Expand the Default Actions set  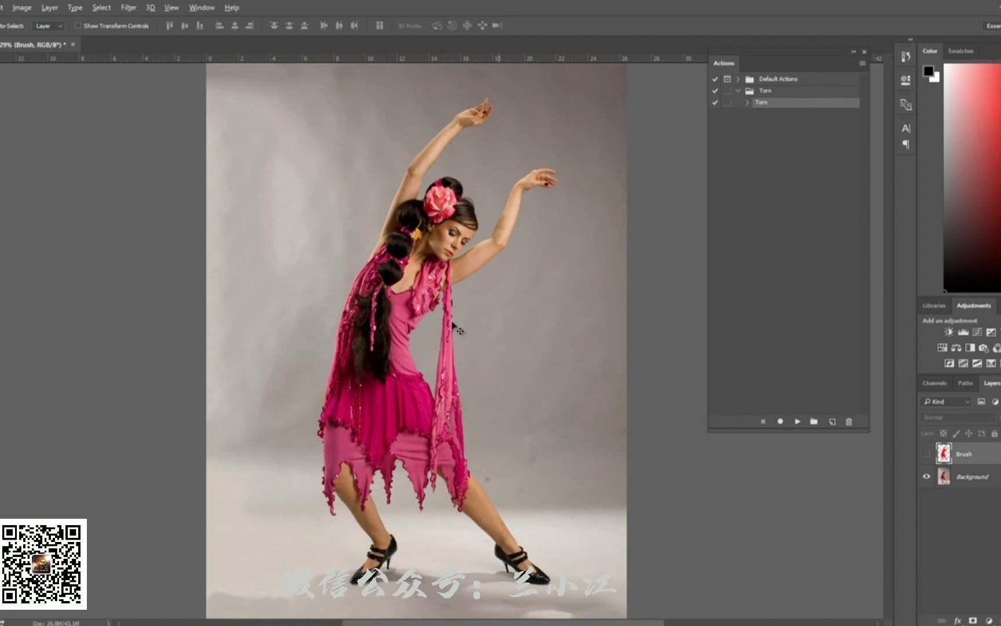coord(738,79)
